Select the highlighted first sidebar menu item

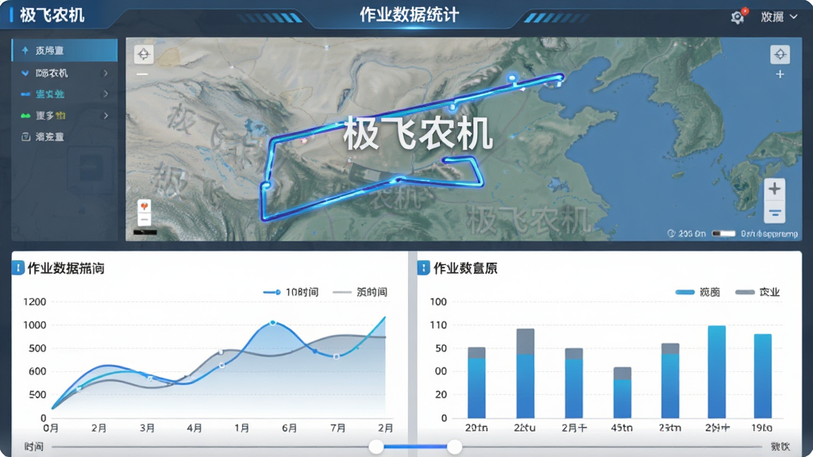coord(65,50)
